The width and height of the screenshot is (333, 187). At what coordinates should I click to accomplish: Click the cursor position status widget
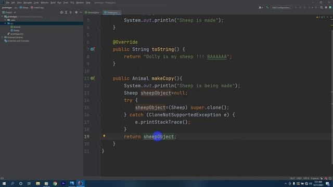click(292, 179)
